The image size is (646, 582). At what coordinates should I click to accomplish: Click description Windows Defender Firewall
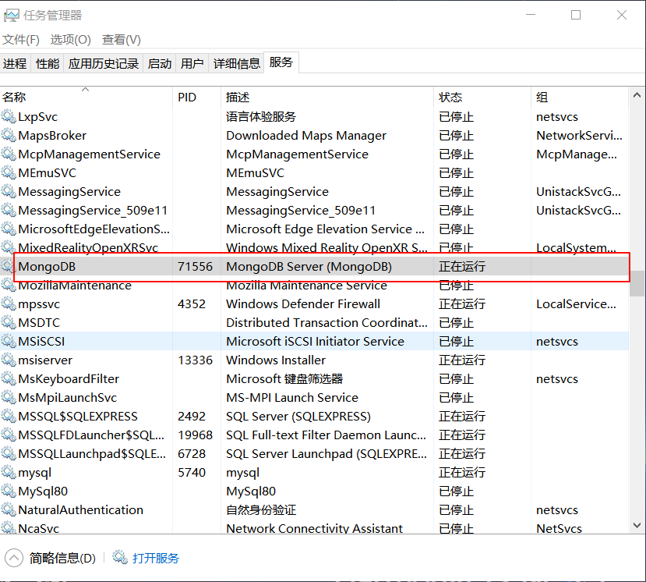tap(303, 304)
